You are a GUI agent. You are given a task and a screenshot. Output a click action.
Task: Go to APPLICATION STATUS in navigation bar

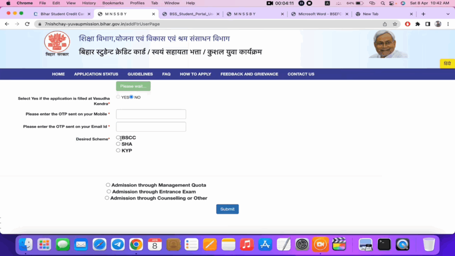(96, 74)
